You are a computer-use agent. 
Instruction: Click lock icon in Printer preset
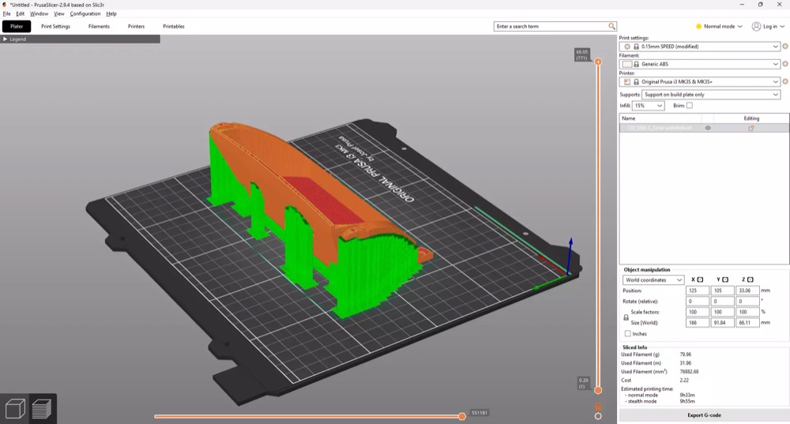636,81
